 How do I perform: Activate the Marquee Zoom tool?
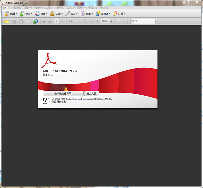85,21
